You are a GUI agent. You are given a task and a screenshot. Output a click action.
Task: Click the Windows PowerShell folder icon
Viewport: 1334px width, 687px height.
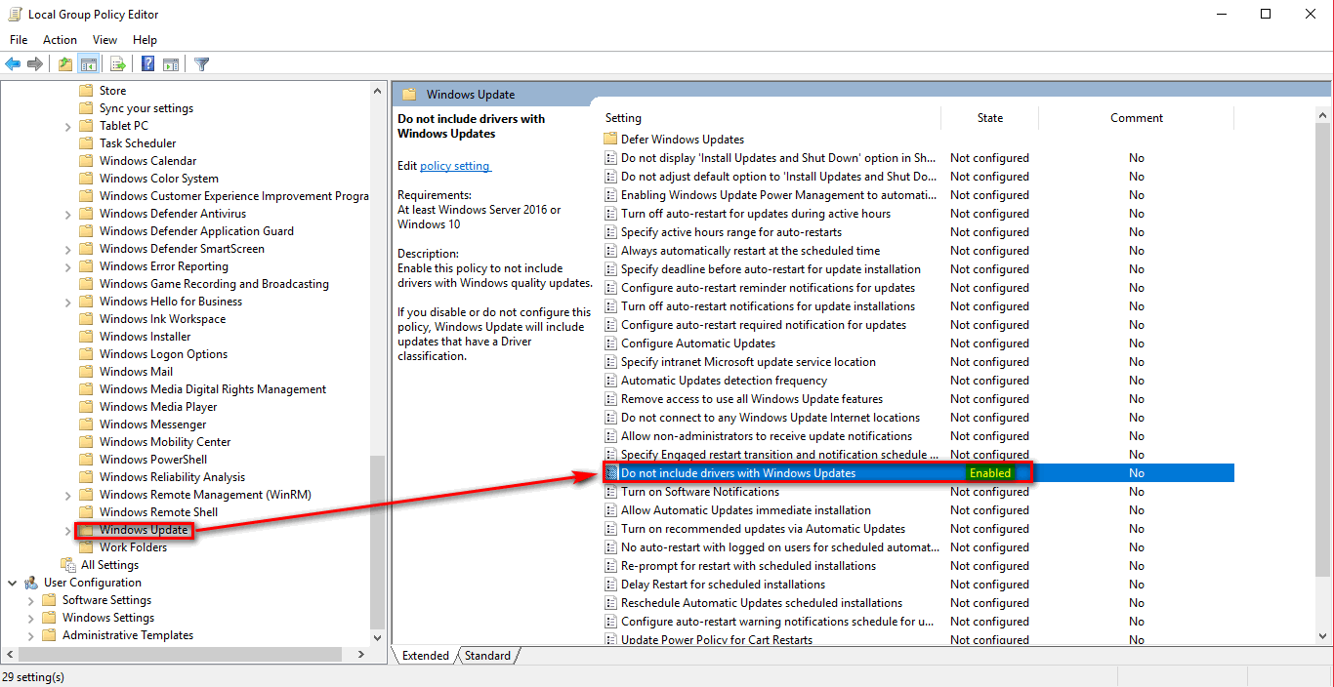86,460
